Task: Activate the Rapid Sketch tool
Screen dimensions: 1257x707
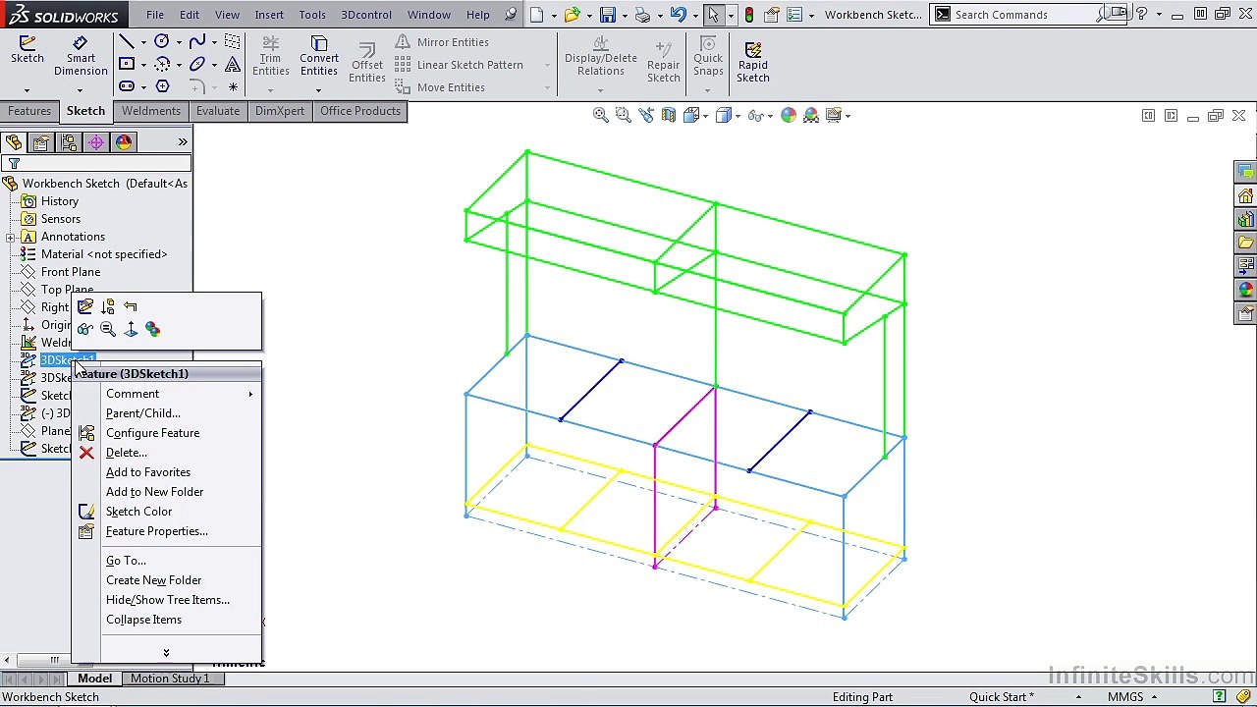Action: 753,62
